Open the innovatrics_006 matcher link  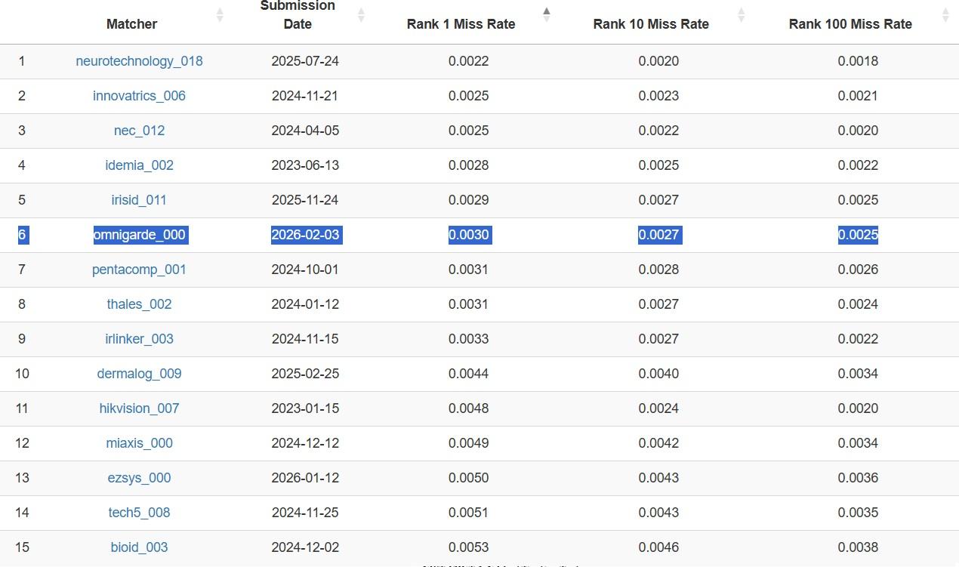point(139,96)
